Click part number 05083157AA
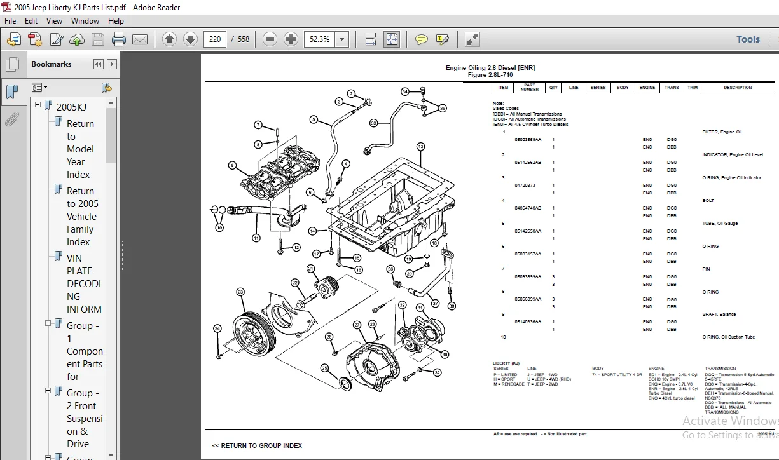The height and width of the screenshot is (460, 779). tap(528, 254)
